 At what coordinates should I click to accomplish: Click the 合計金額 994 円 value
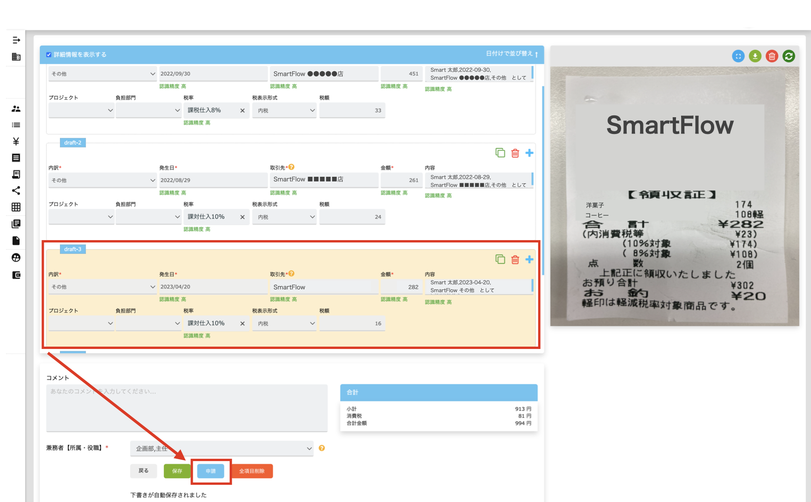tap(523, 423)
